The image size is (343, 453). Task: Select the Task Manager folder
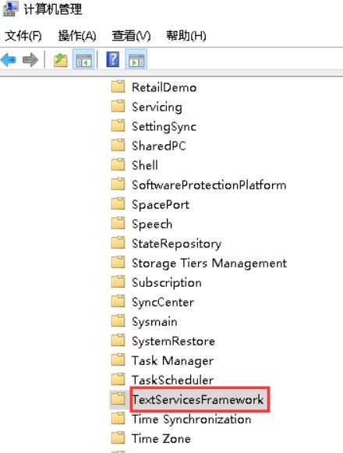(172, 360)
